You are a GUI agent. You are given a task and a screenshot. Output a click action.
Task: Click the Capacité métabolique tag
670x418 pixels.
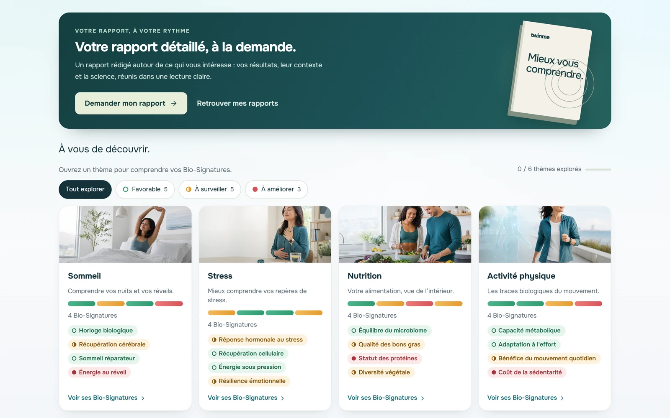(526, 331)
